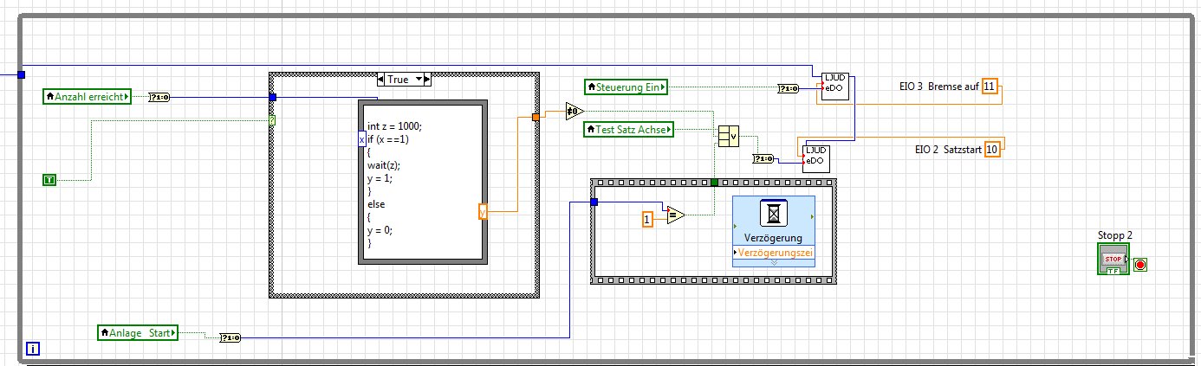Click formula node y output terminal
1201x366 pixels.
(x=483, y=211)
